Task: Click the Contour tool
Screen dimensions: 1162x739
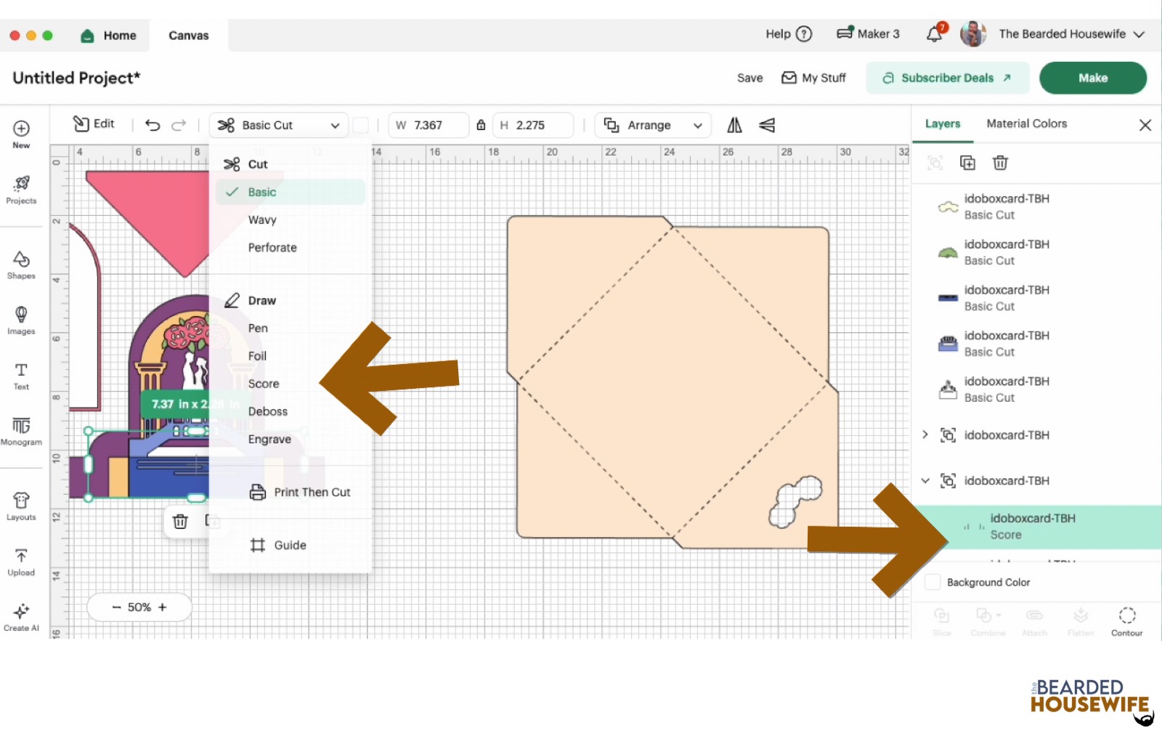Action: (1126, 621)
